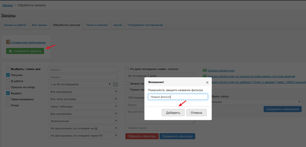Image resolution: width=306 pixels, height=147 pixels.
Task: Click the Заказы breadcrumb link
Action: pyautogui.click(x=7, y=5)
